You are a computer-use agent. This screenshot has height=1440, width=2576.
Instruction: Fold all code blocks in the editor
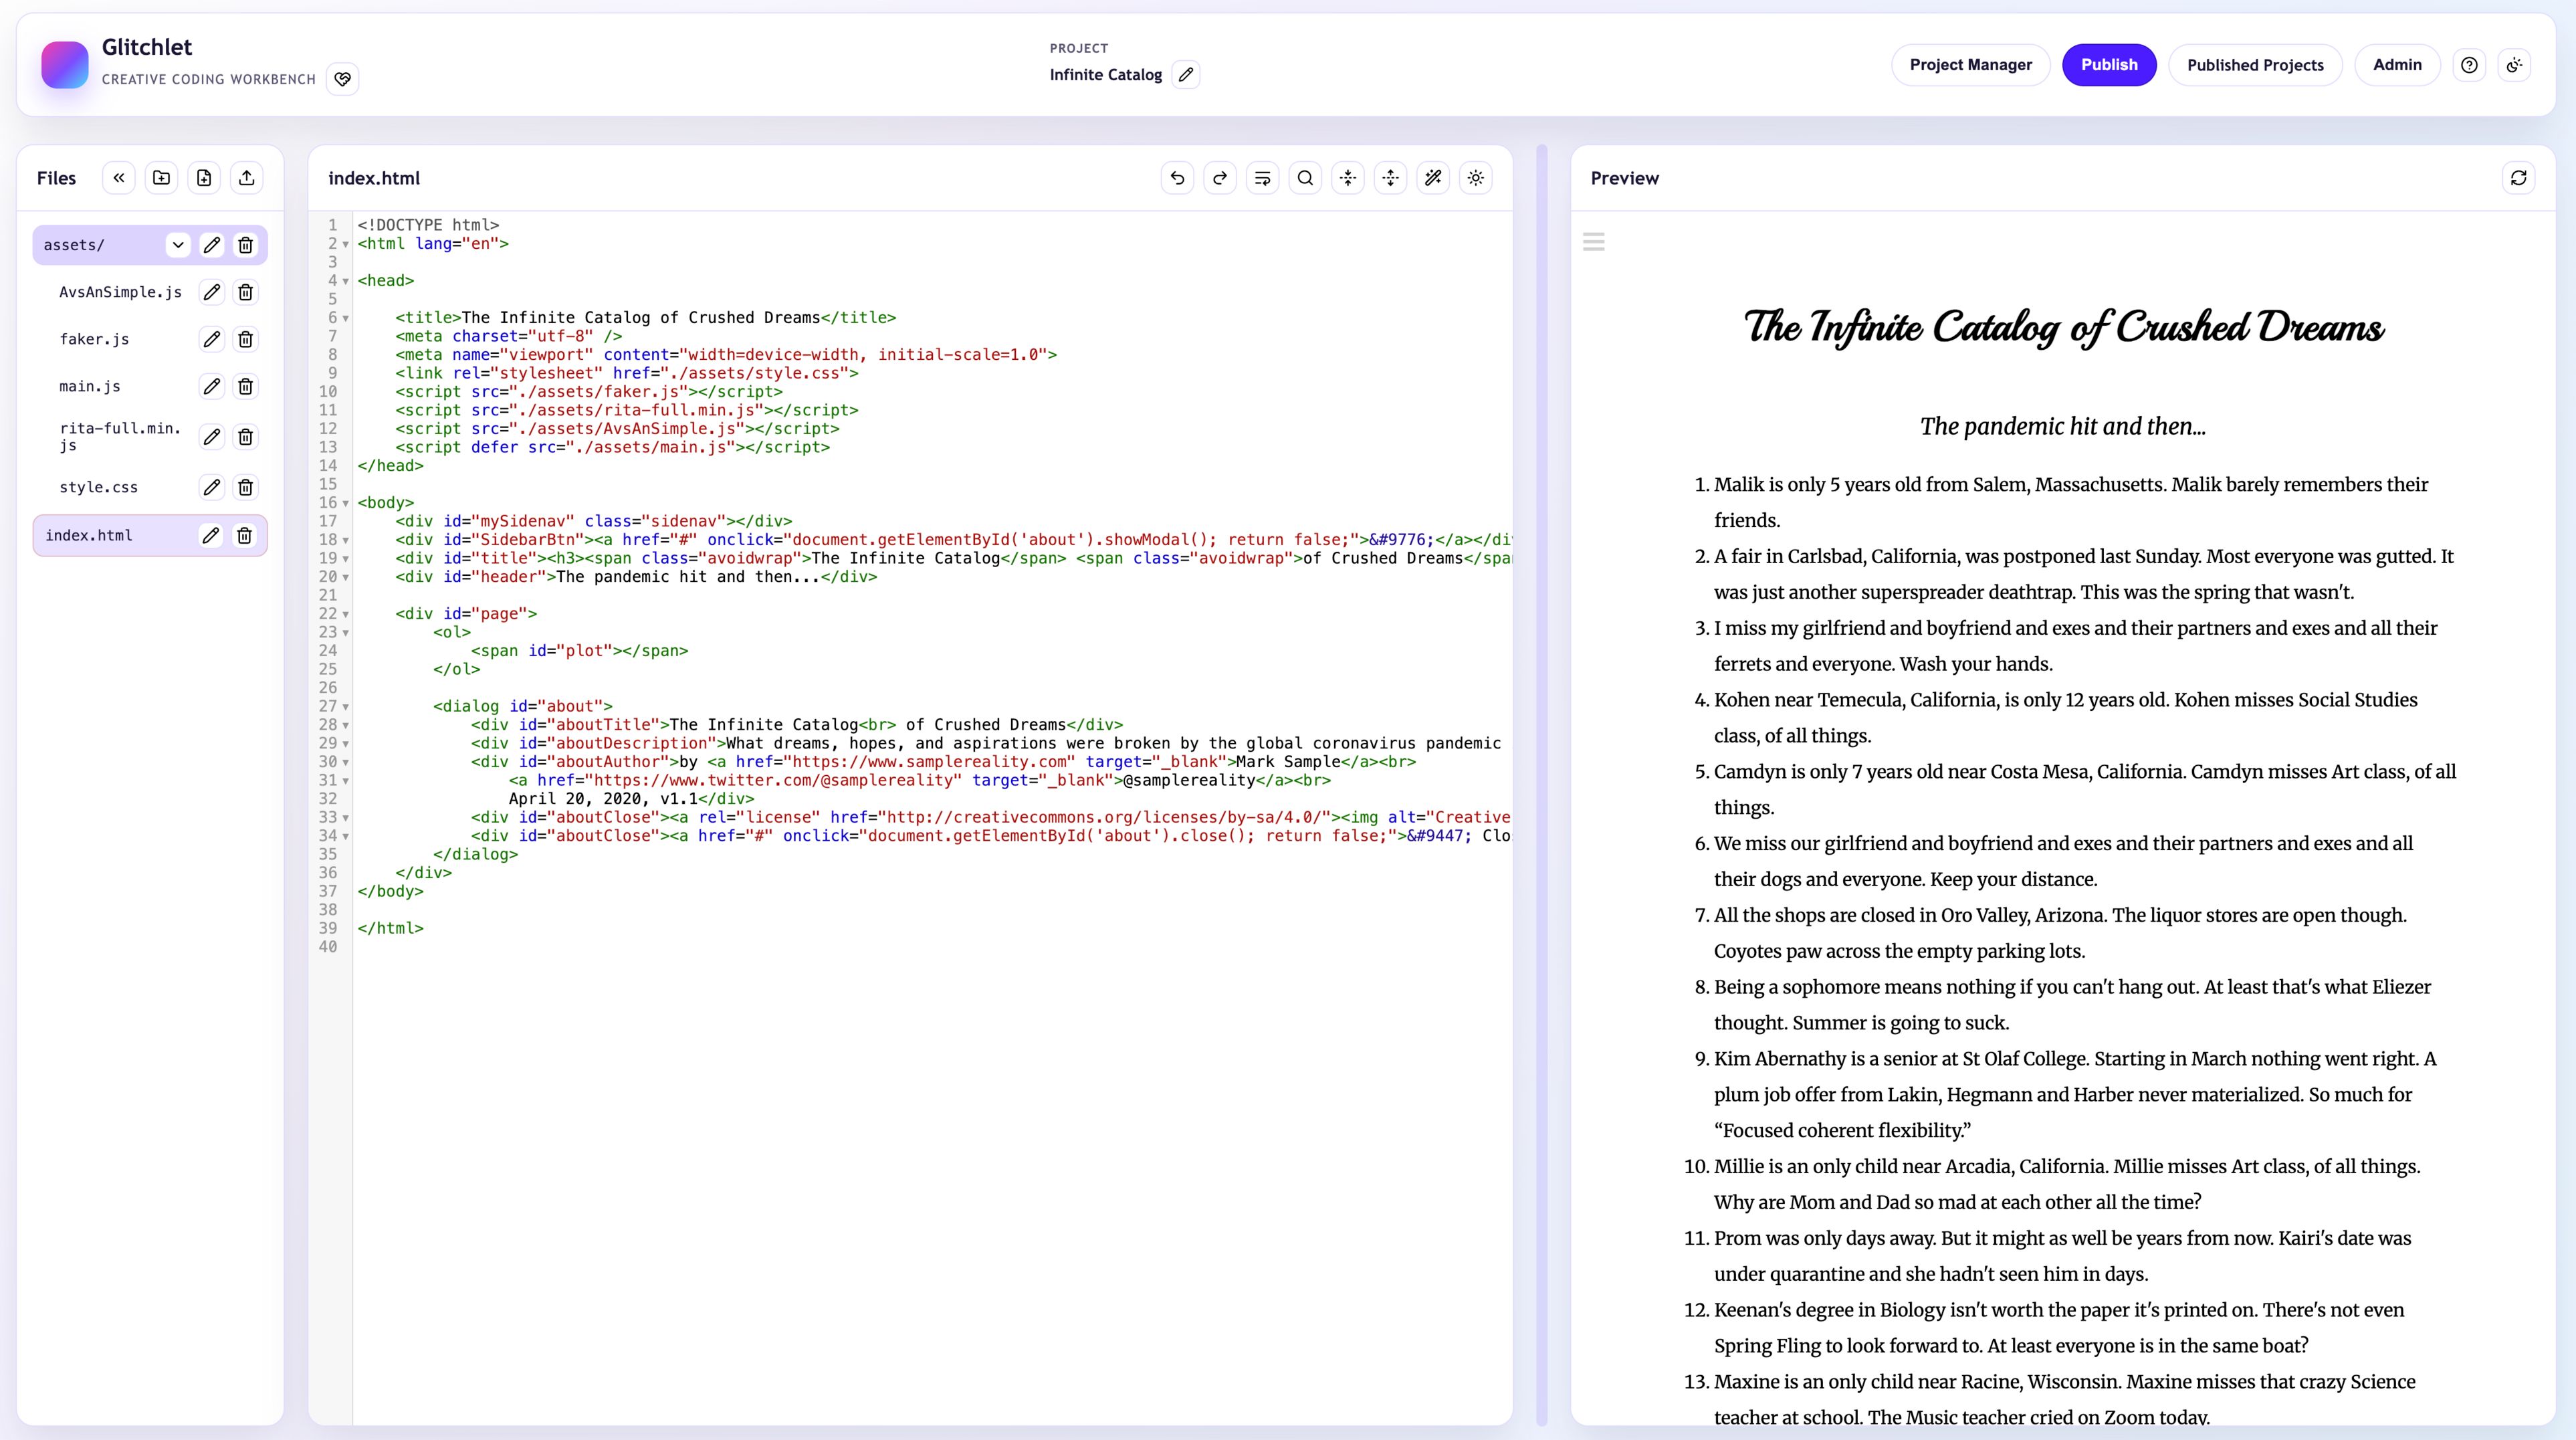click(x=1348, y=178)
